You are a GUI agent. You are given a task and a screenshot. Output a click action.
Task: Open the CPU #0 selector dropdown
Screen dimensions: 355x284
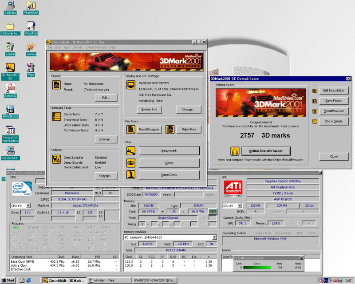pyautogui.click(x=28, y=205)
